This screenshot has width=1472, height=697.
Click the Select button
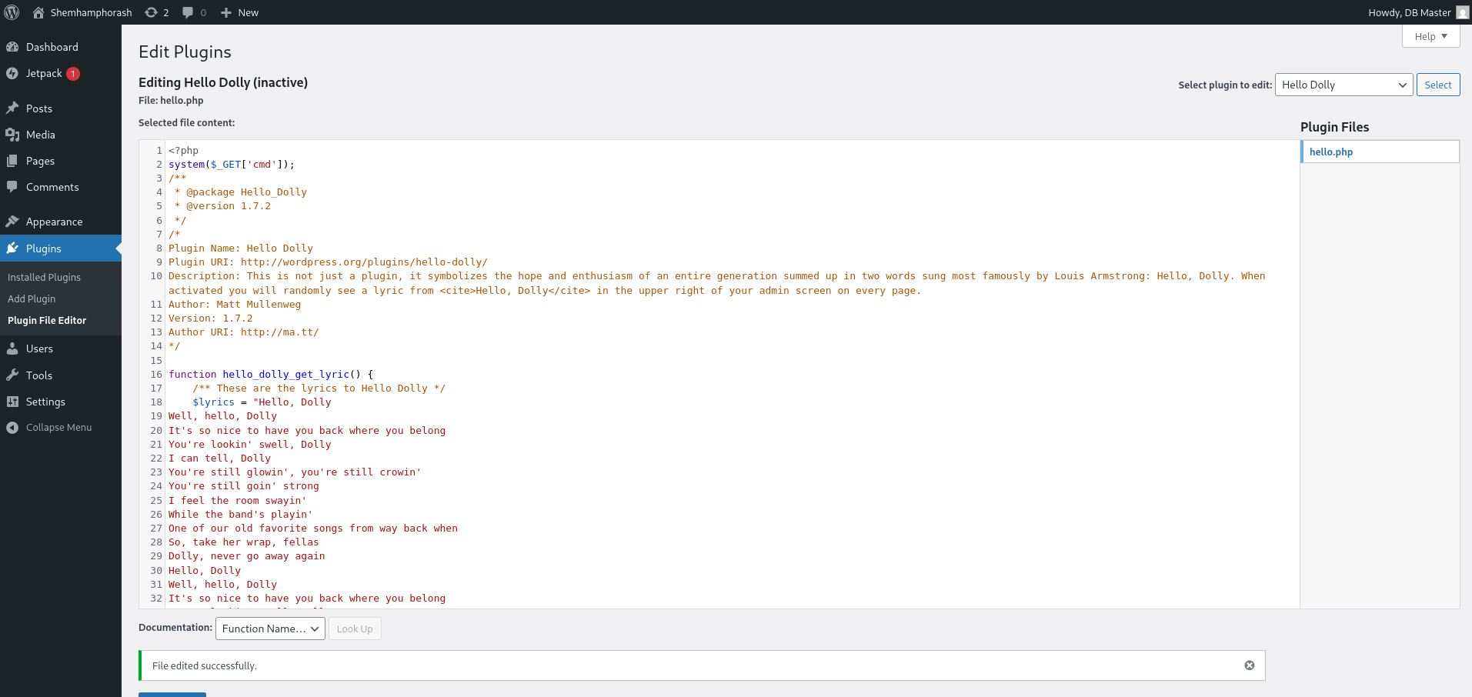click(1438, 85)
